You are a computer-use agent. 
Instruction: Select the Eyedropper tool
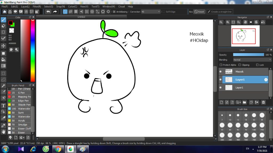point(3,125)
